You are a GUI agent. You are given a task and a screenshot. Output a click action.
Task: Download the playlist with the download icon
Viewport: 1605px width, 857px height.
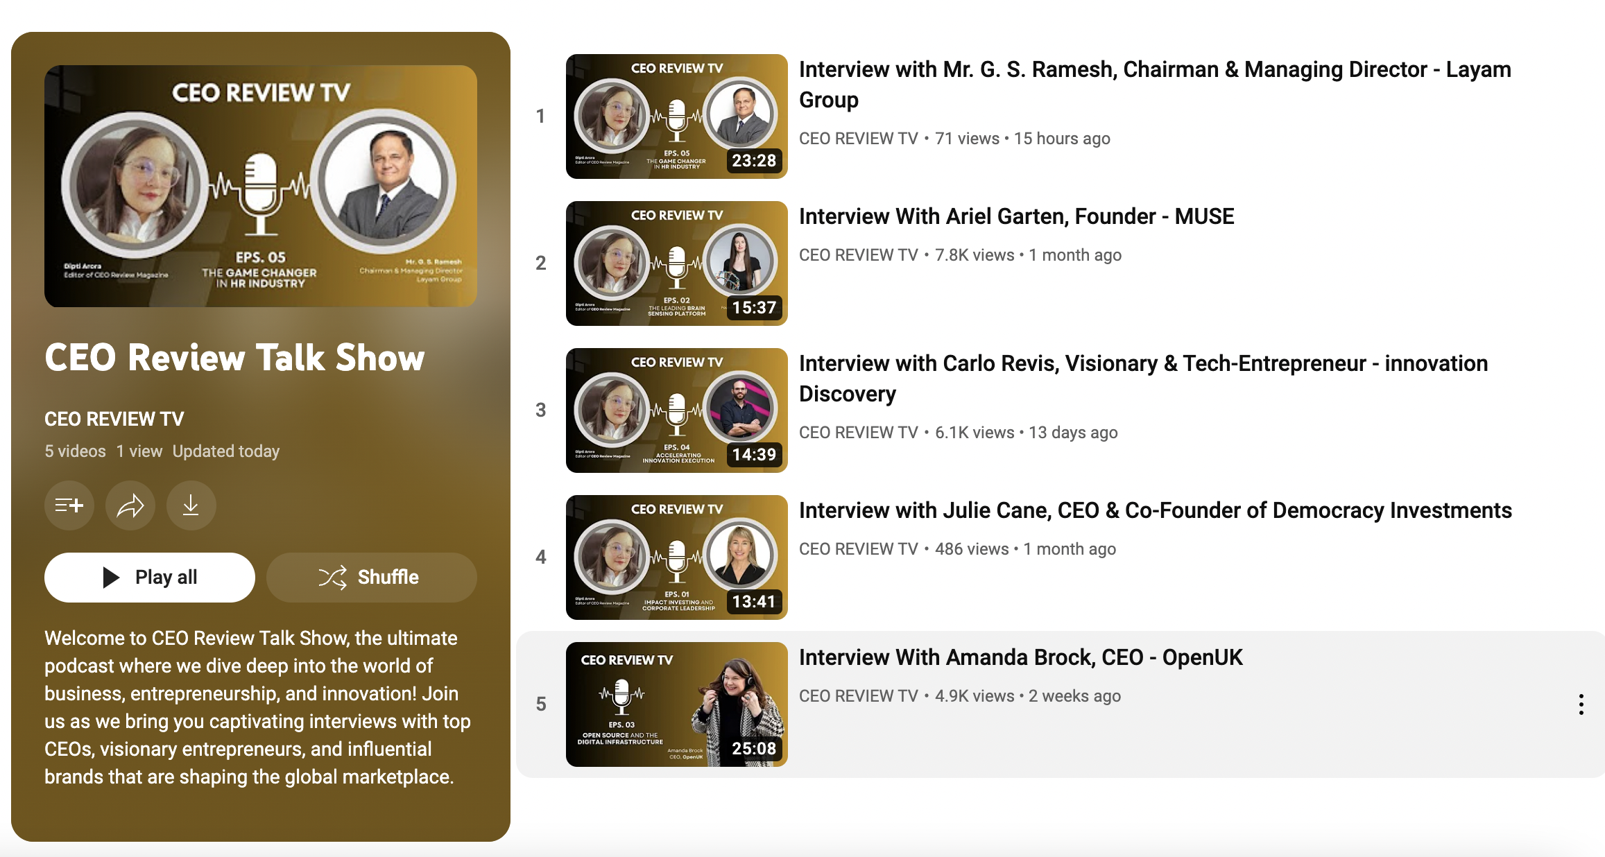coord(191,505)
